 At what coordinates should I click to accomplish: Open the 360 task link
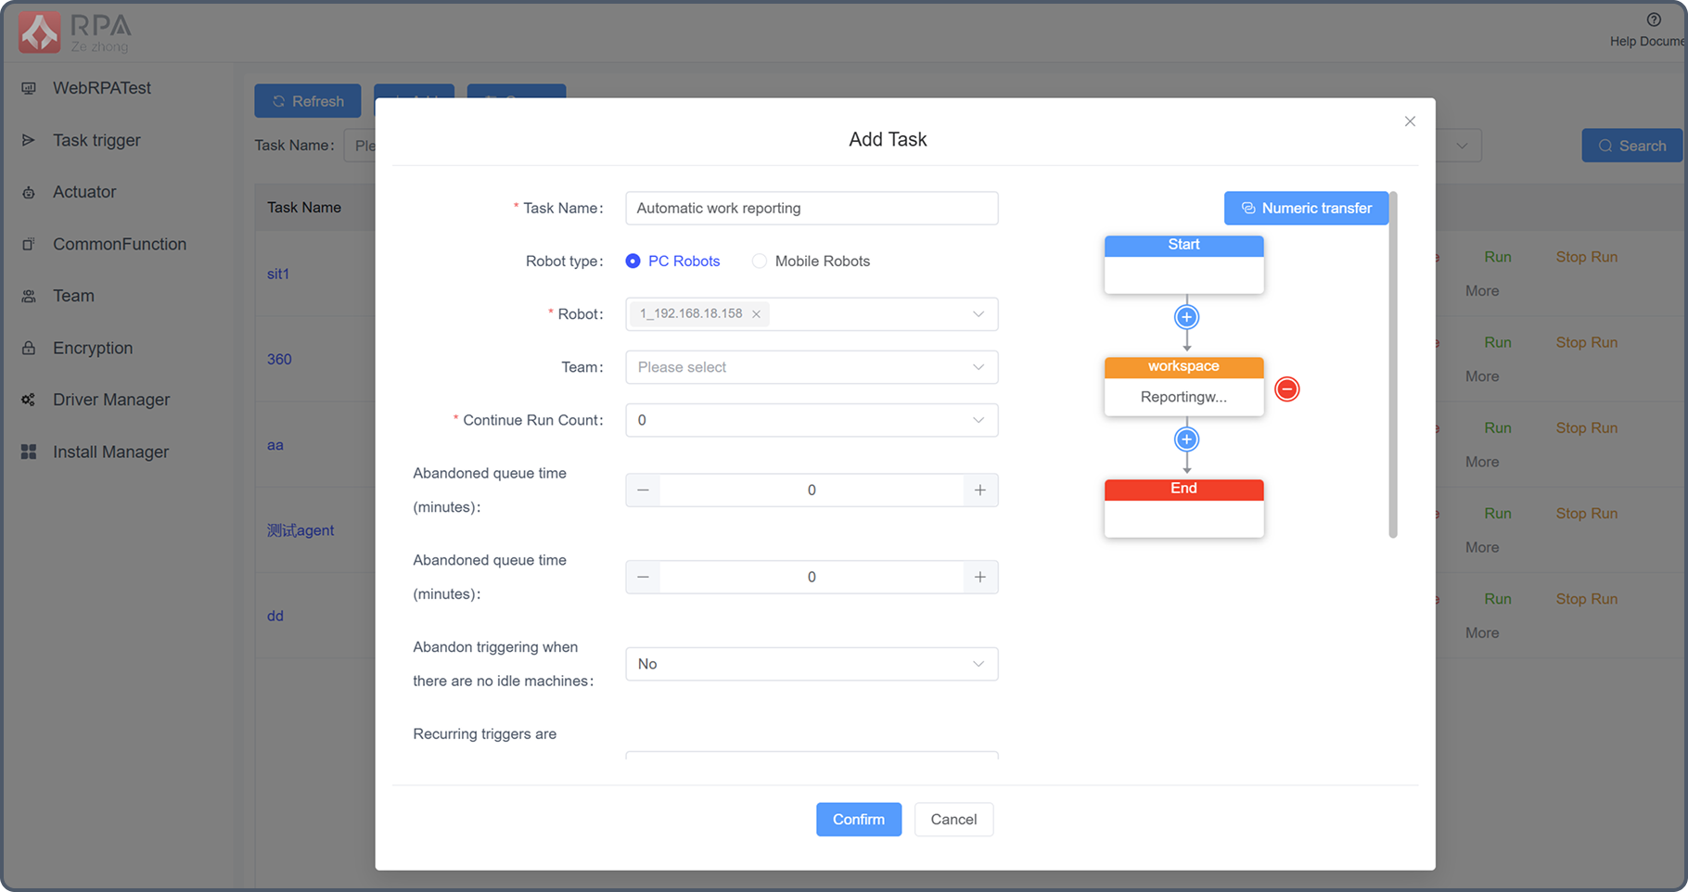279,359
